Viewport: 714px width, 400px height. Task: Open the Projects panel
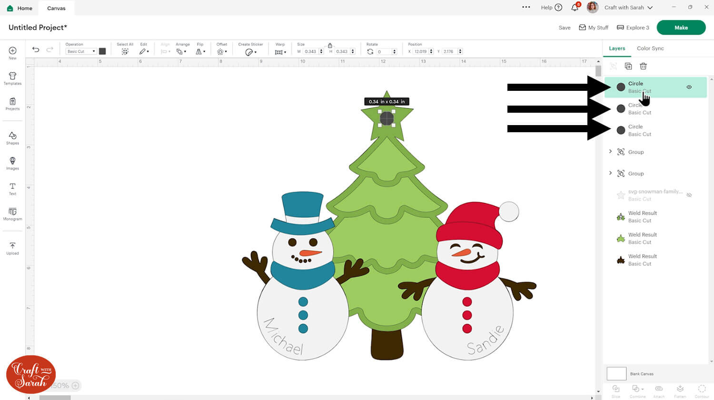12,104
